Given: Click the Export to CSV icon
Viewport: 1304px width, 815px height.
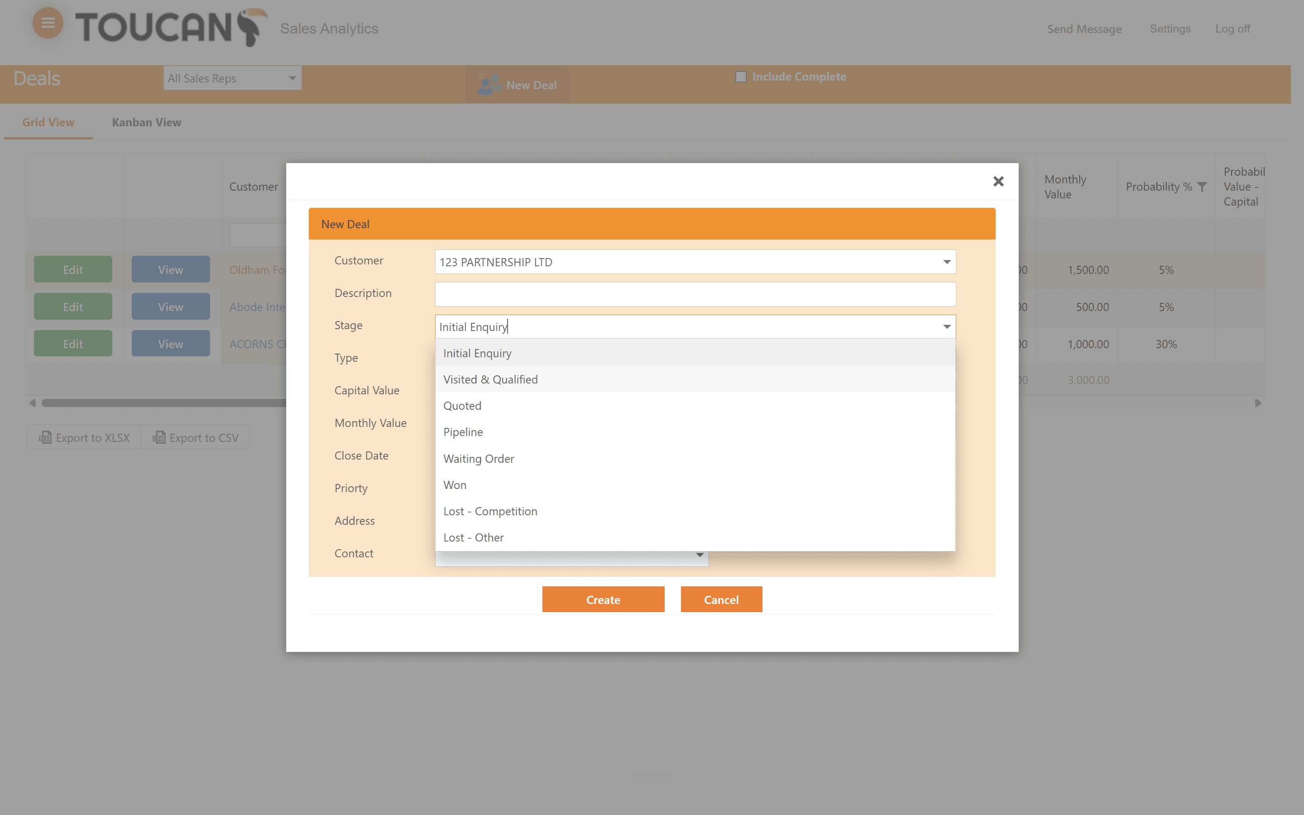Looking at the screenshot, I should click(159, 437).
